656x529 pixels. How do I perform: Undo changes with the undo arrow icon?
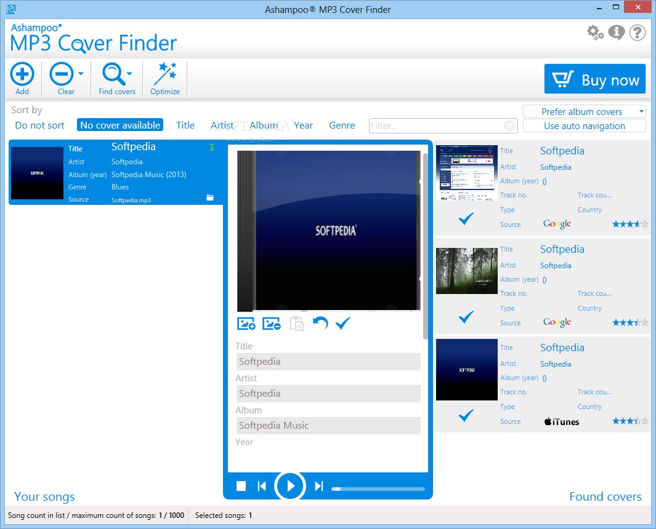[x=320, y=323]
